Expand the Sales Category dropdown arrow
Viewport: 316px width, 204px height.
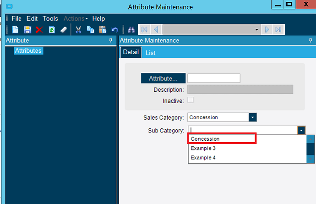(252, 117)
